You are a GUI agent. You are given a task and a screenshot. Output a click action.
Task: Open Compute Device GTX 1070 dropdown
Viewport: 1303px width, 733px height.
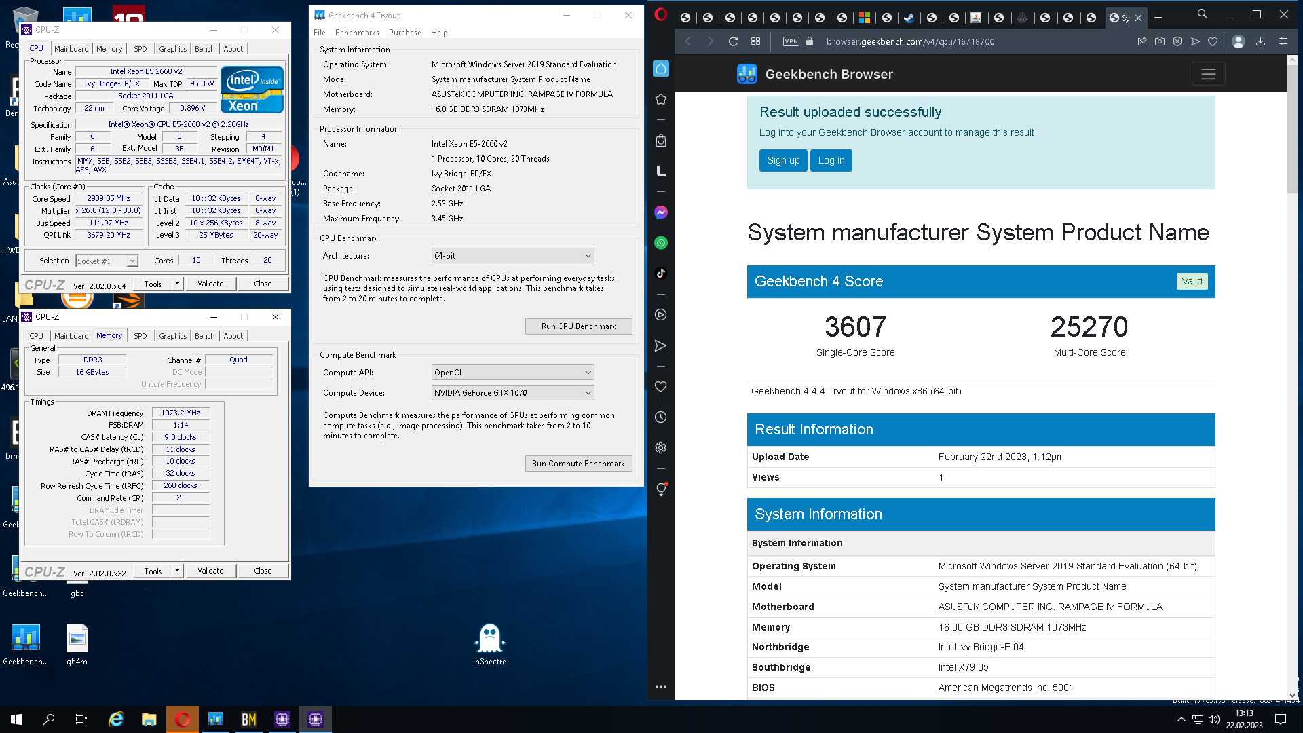(512, 393)
